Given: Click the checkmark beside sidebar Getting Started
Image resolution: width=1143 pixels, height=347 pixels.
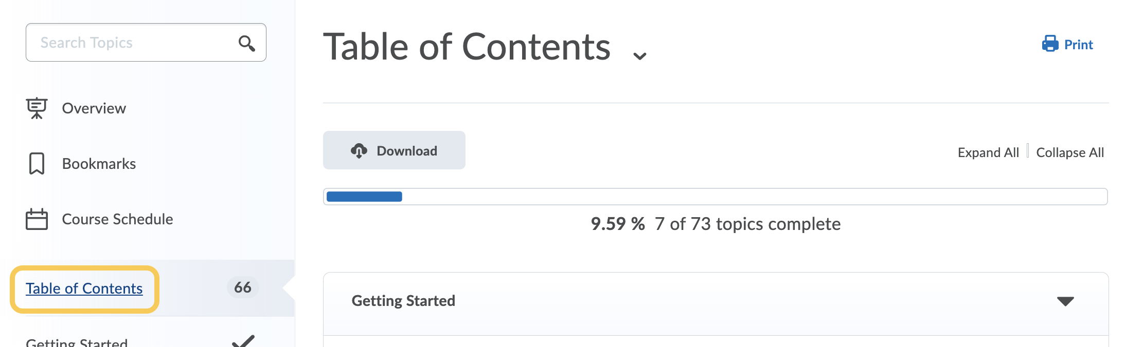Looking at the screenshot, I should pyautogui.click(x=243, y=340).
